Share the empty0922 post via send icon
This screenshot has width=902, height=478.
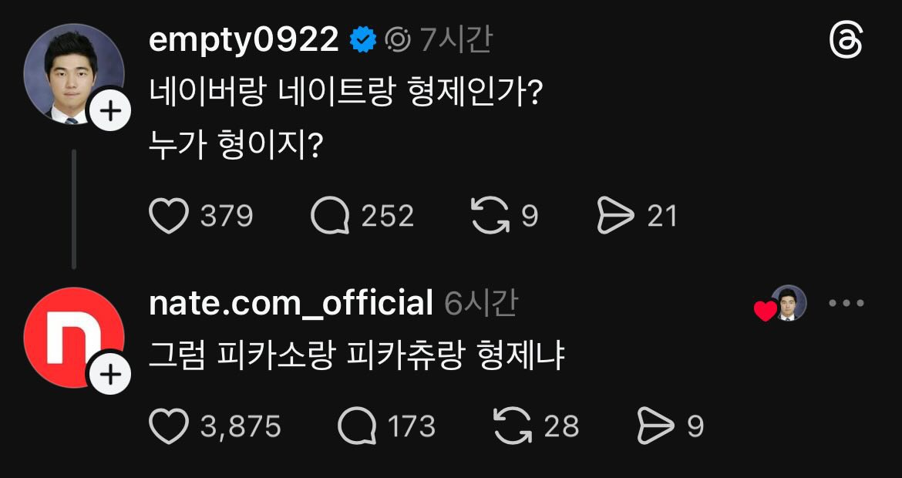click(615, 217)
